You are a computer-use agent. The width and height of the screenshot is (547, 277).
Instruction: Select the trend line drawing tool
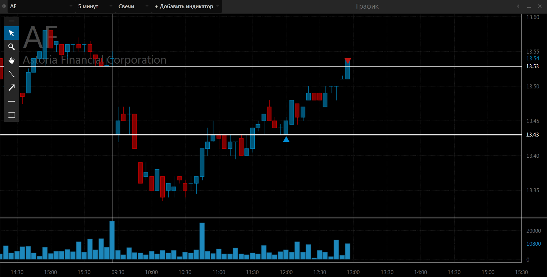tap(12, 74)
